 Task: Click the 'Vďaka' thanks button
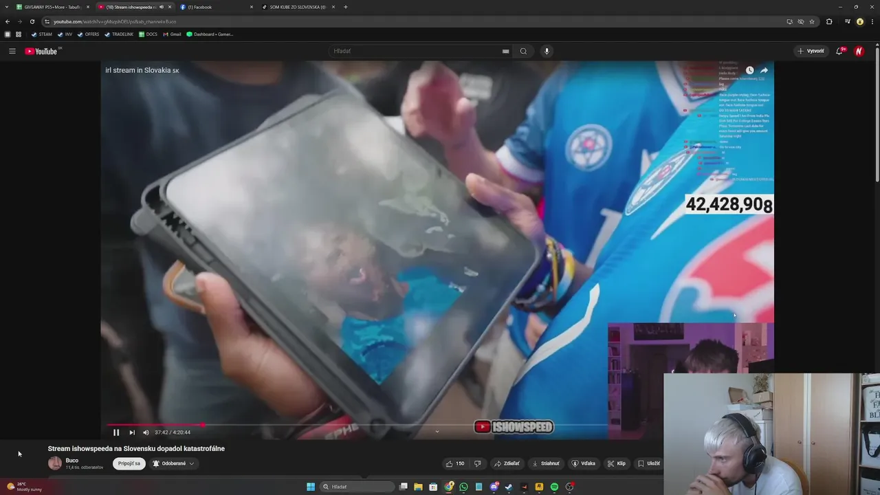click(584, 463)
